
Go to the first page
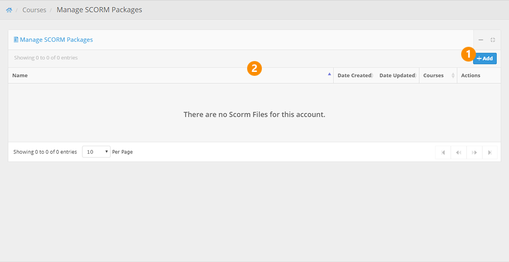click(x=443, y=153)
